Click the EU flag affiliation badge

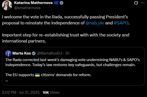click(56, 3)
